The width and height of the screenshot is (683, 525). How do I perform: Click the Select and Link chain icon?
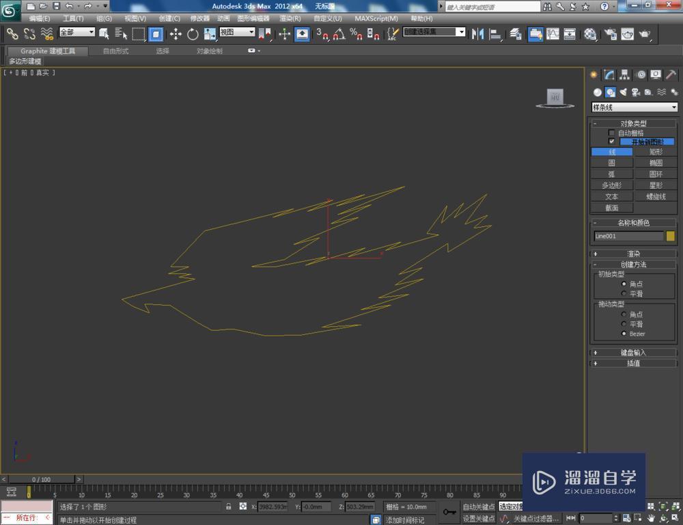12,33
